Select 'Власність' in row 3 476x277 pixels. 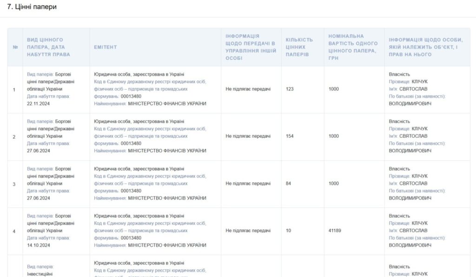(399, 169)
